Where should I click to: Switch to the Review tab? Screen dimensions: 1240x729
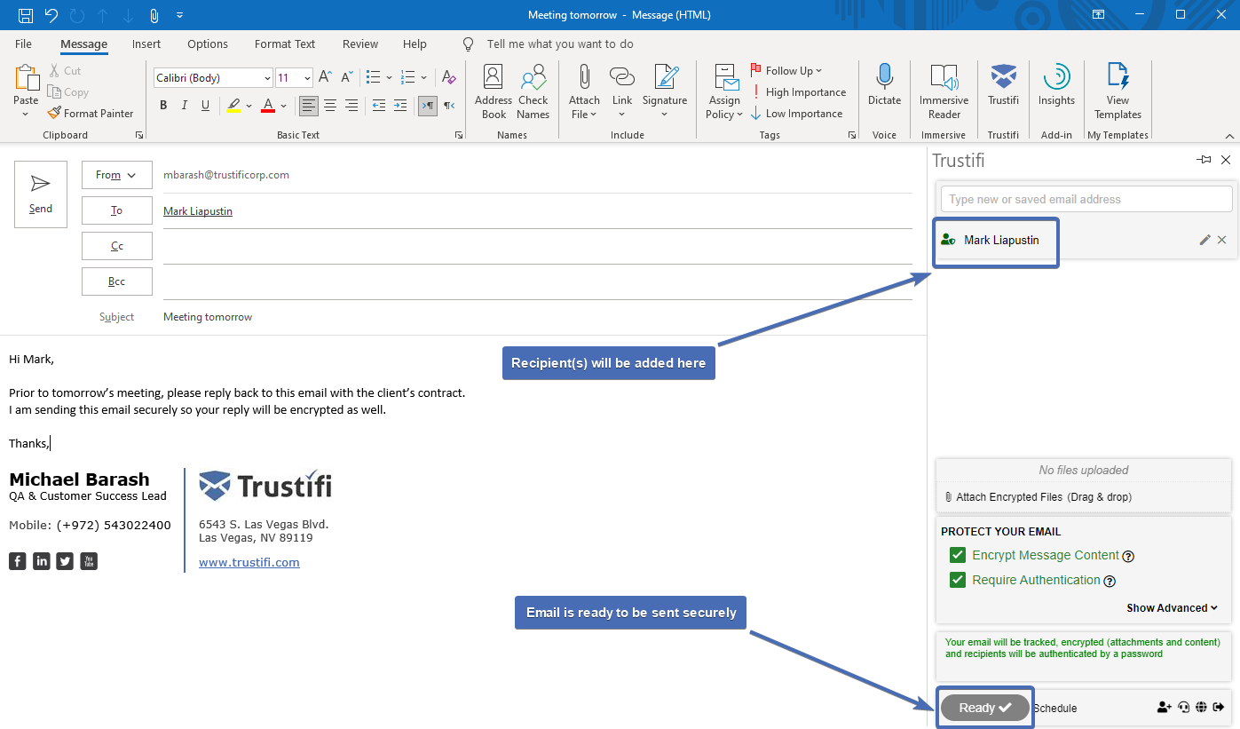pos(360,44)
